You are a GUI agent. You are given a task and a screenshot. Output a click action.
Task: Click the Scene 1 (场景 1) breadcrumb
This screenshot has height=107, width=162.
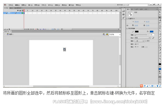tap(10, 34)
